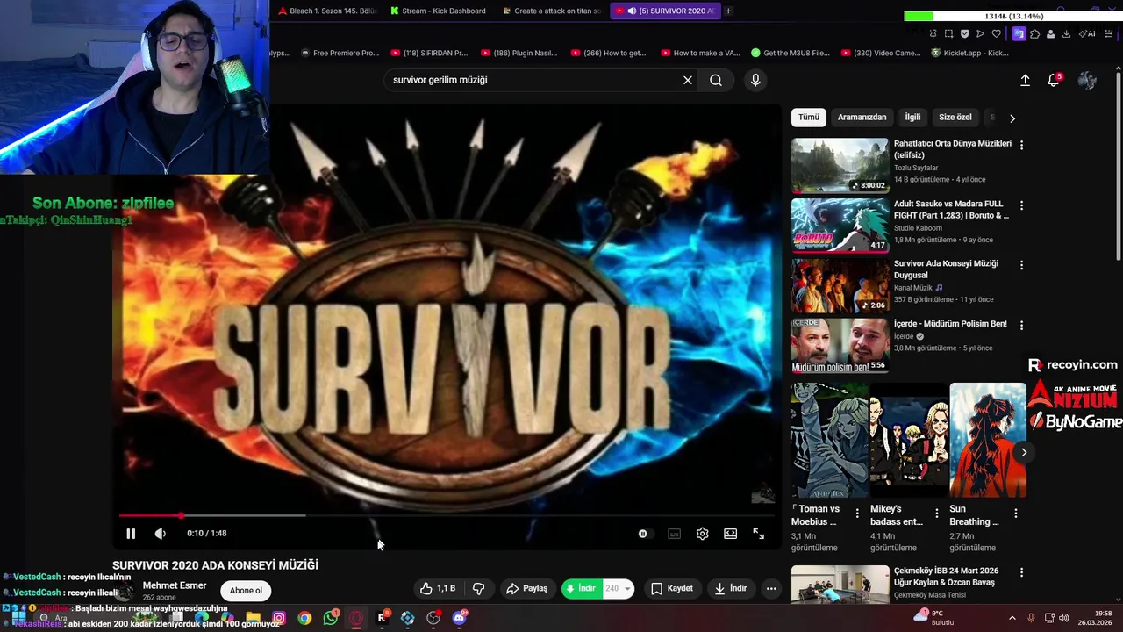Open 'Survivor Ada Konseyi Müziği Duygusal' video thumbnail

coord(840,285)
